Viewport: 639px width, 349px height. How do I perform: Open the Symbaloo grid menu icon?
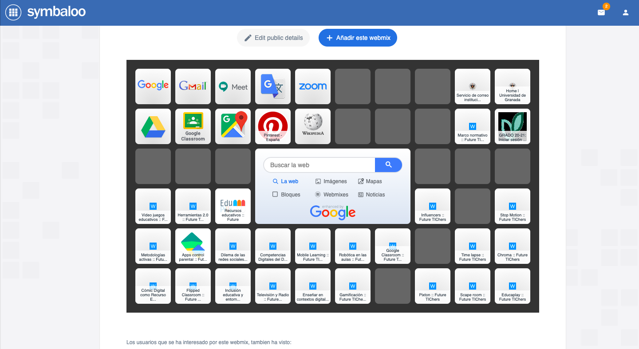[x=13, y=12]
